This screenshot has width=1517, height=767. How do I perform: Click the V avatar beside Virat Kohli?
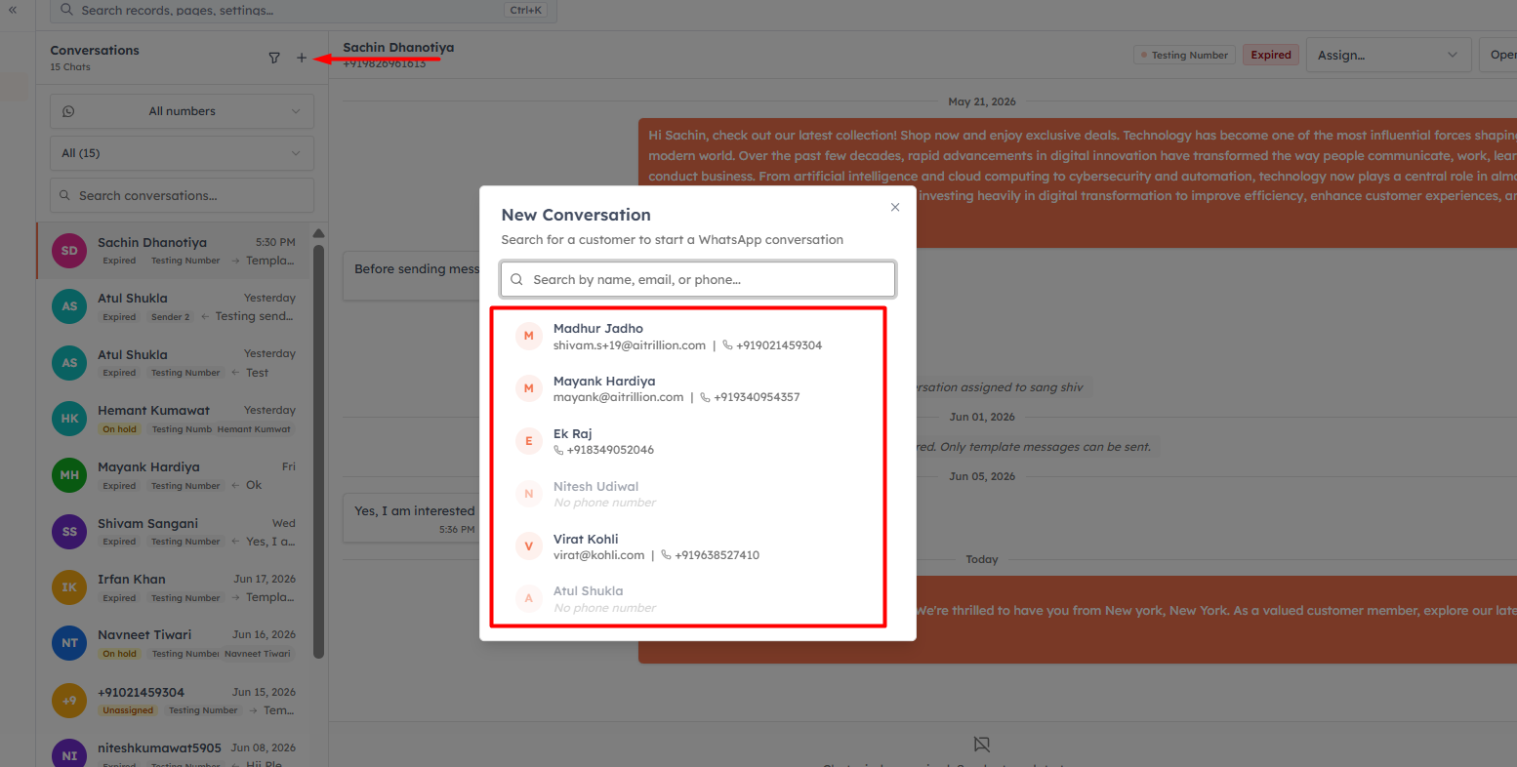tap(529, 546)
